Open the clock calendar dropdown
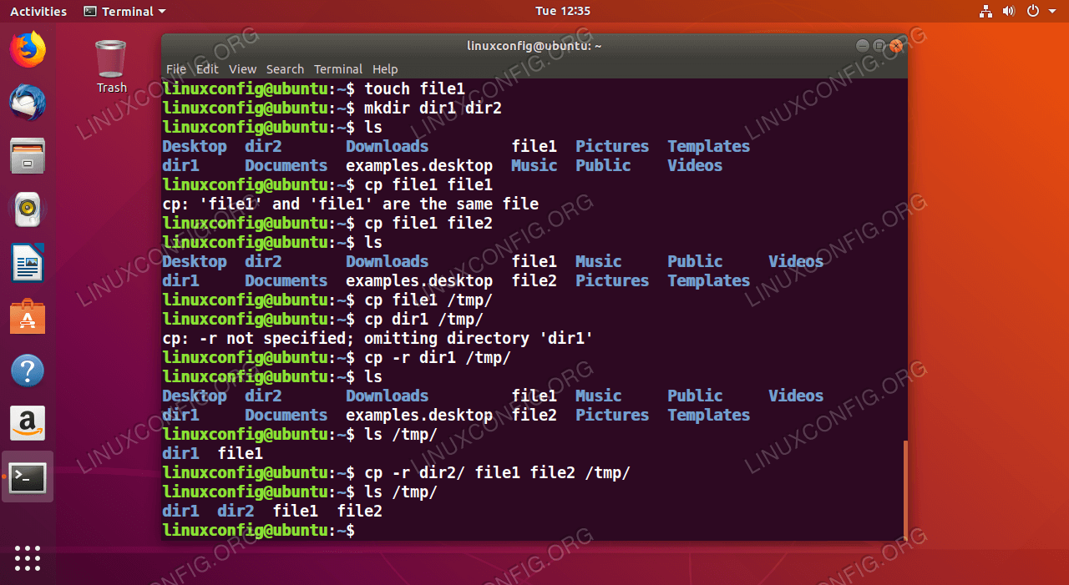The width and height of the screenshot is (1069, 585). (562, 12)
